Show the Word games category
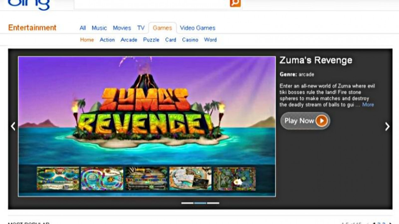 210,40
